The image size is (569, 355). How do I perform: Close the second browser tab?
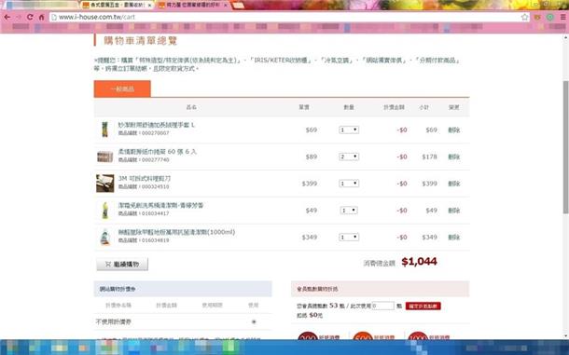point(226,6)
